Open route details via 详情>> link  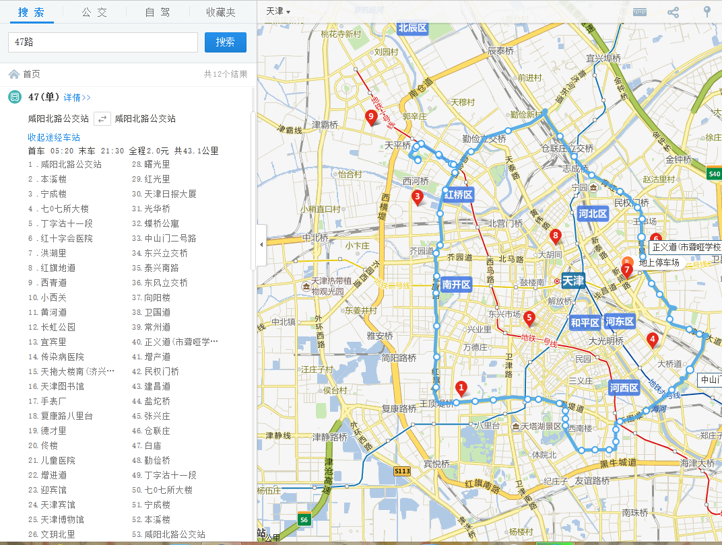coord(77,98)
